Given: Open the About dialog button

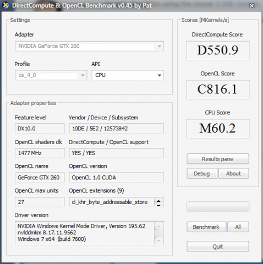Looking at the screenshot, I should pos(233,173).
